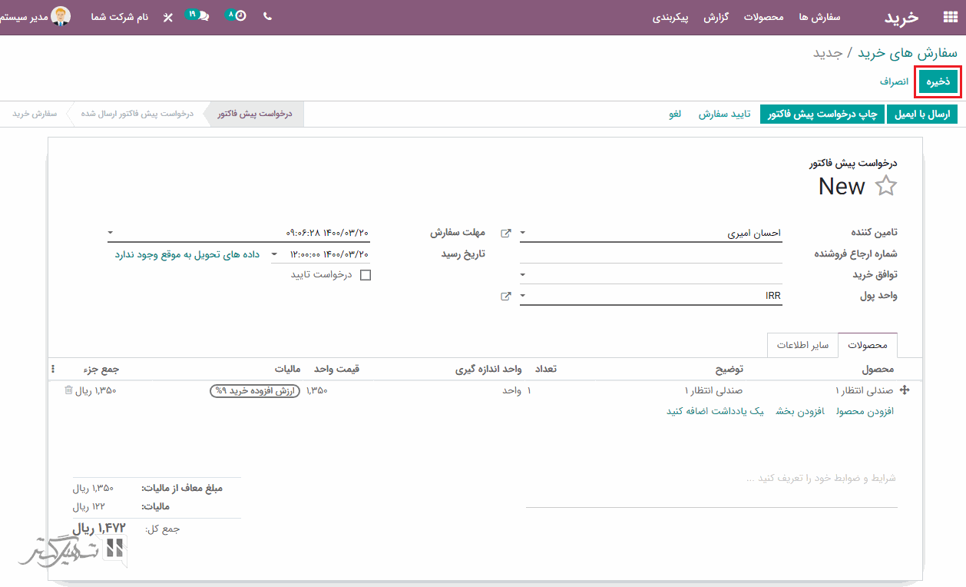
Task: Expand the توافق خرید dropdown
Action: pos(524,275)
